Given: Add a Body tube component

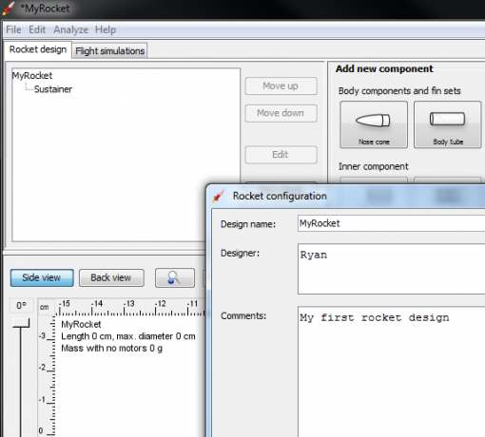Looking at the screenshot, I should [x=447, y=124].
